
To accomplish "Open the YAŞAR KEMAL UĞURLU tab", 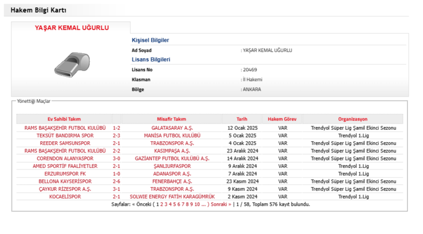I will [x=72, y=28].
